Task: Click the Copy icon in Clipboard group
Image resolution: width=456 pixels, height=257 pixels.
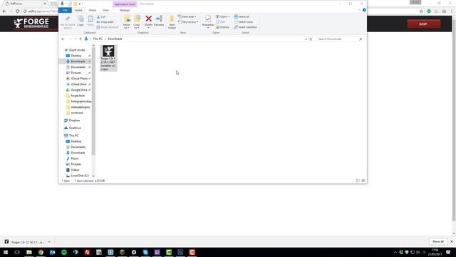Action: (x=81, y=21)
